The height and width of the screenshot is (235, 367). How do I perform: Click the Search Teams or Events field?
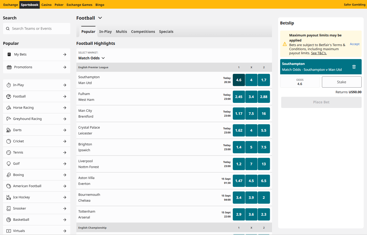click(37, 29)
